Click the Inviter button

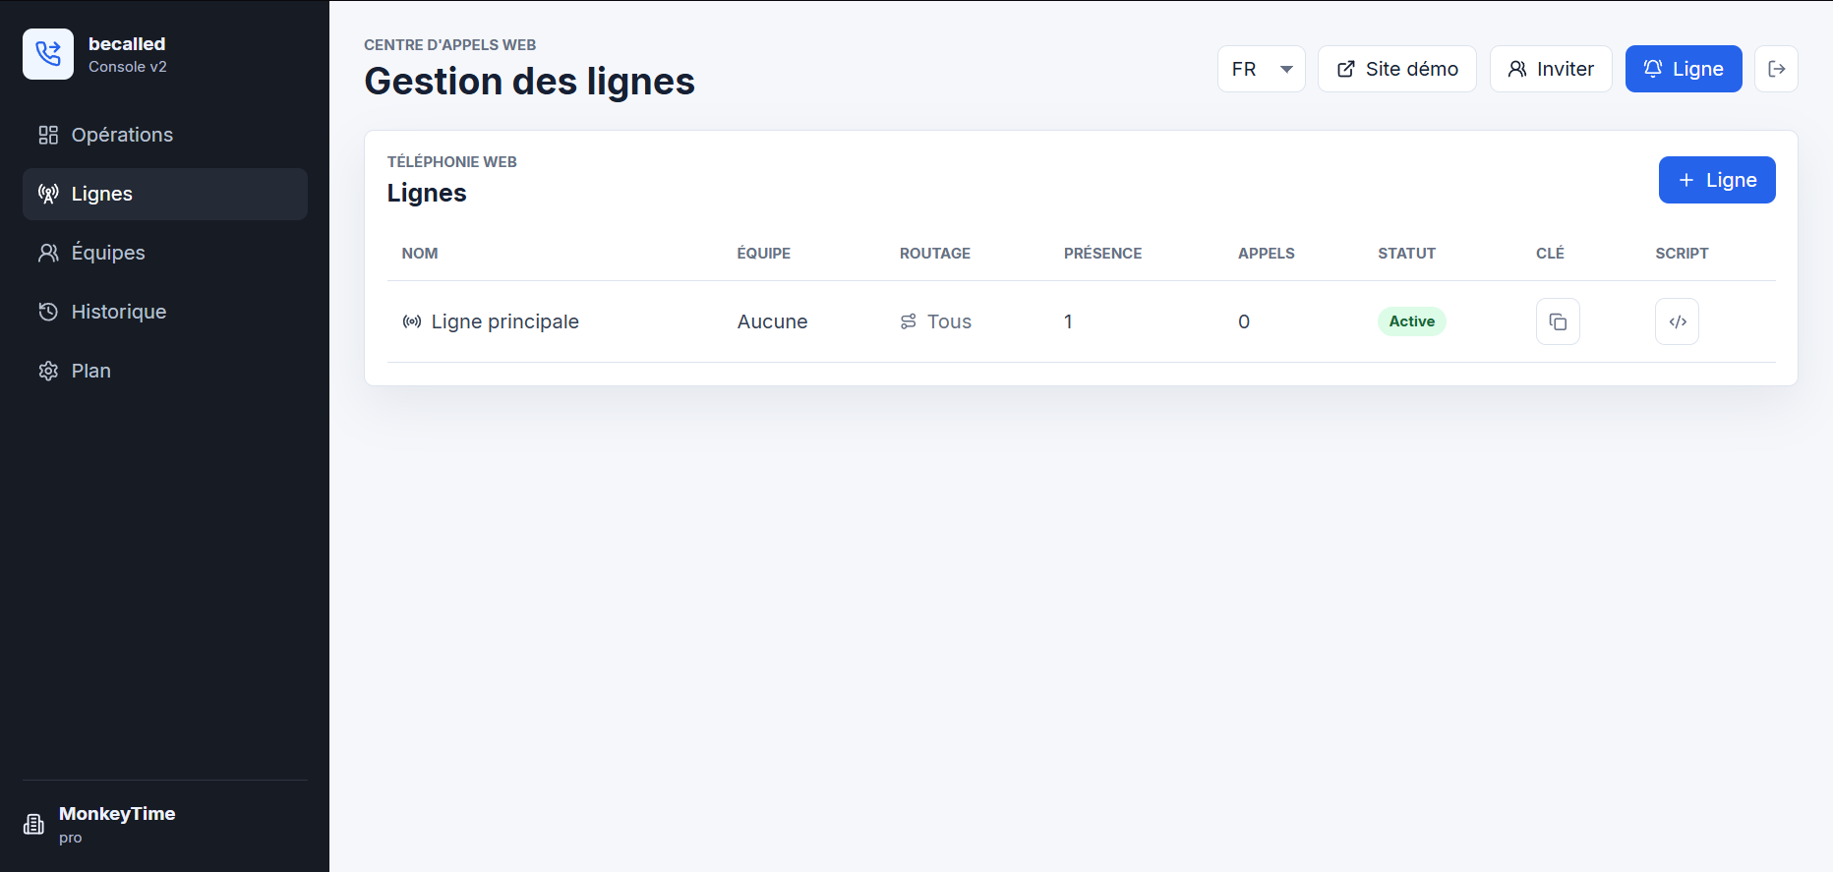pyautogui.click(x=1551, y=69)
